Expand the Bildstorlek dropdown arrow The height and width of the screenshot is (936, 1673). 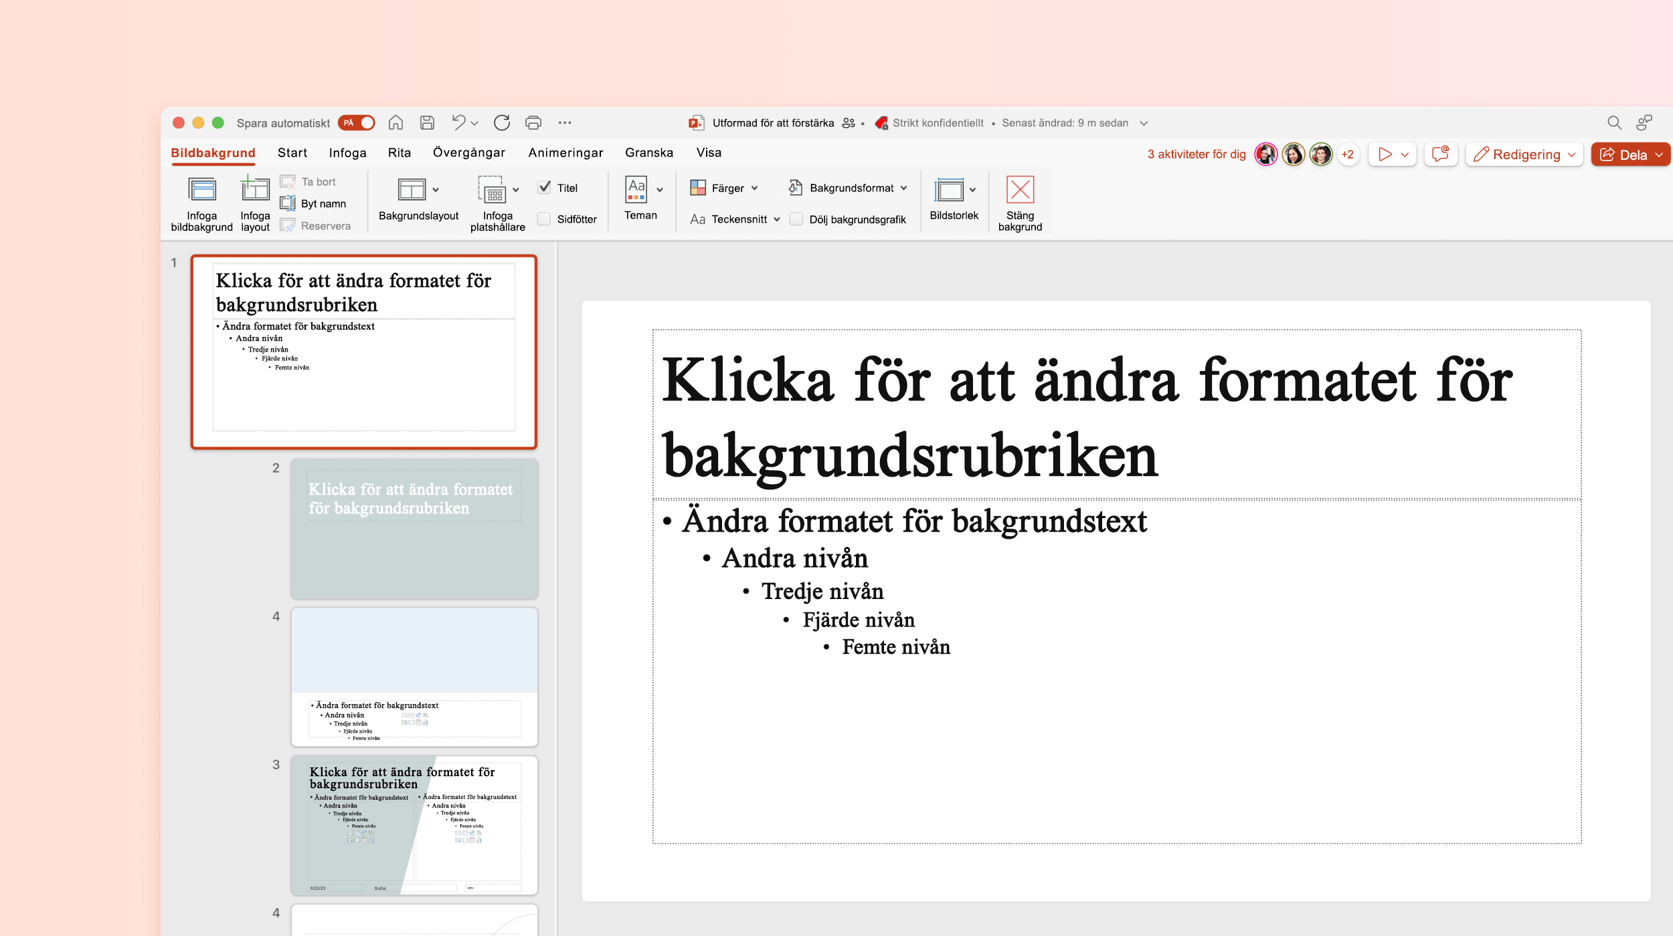pyautogui.click(x=972, y=190)
